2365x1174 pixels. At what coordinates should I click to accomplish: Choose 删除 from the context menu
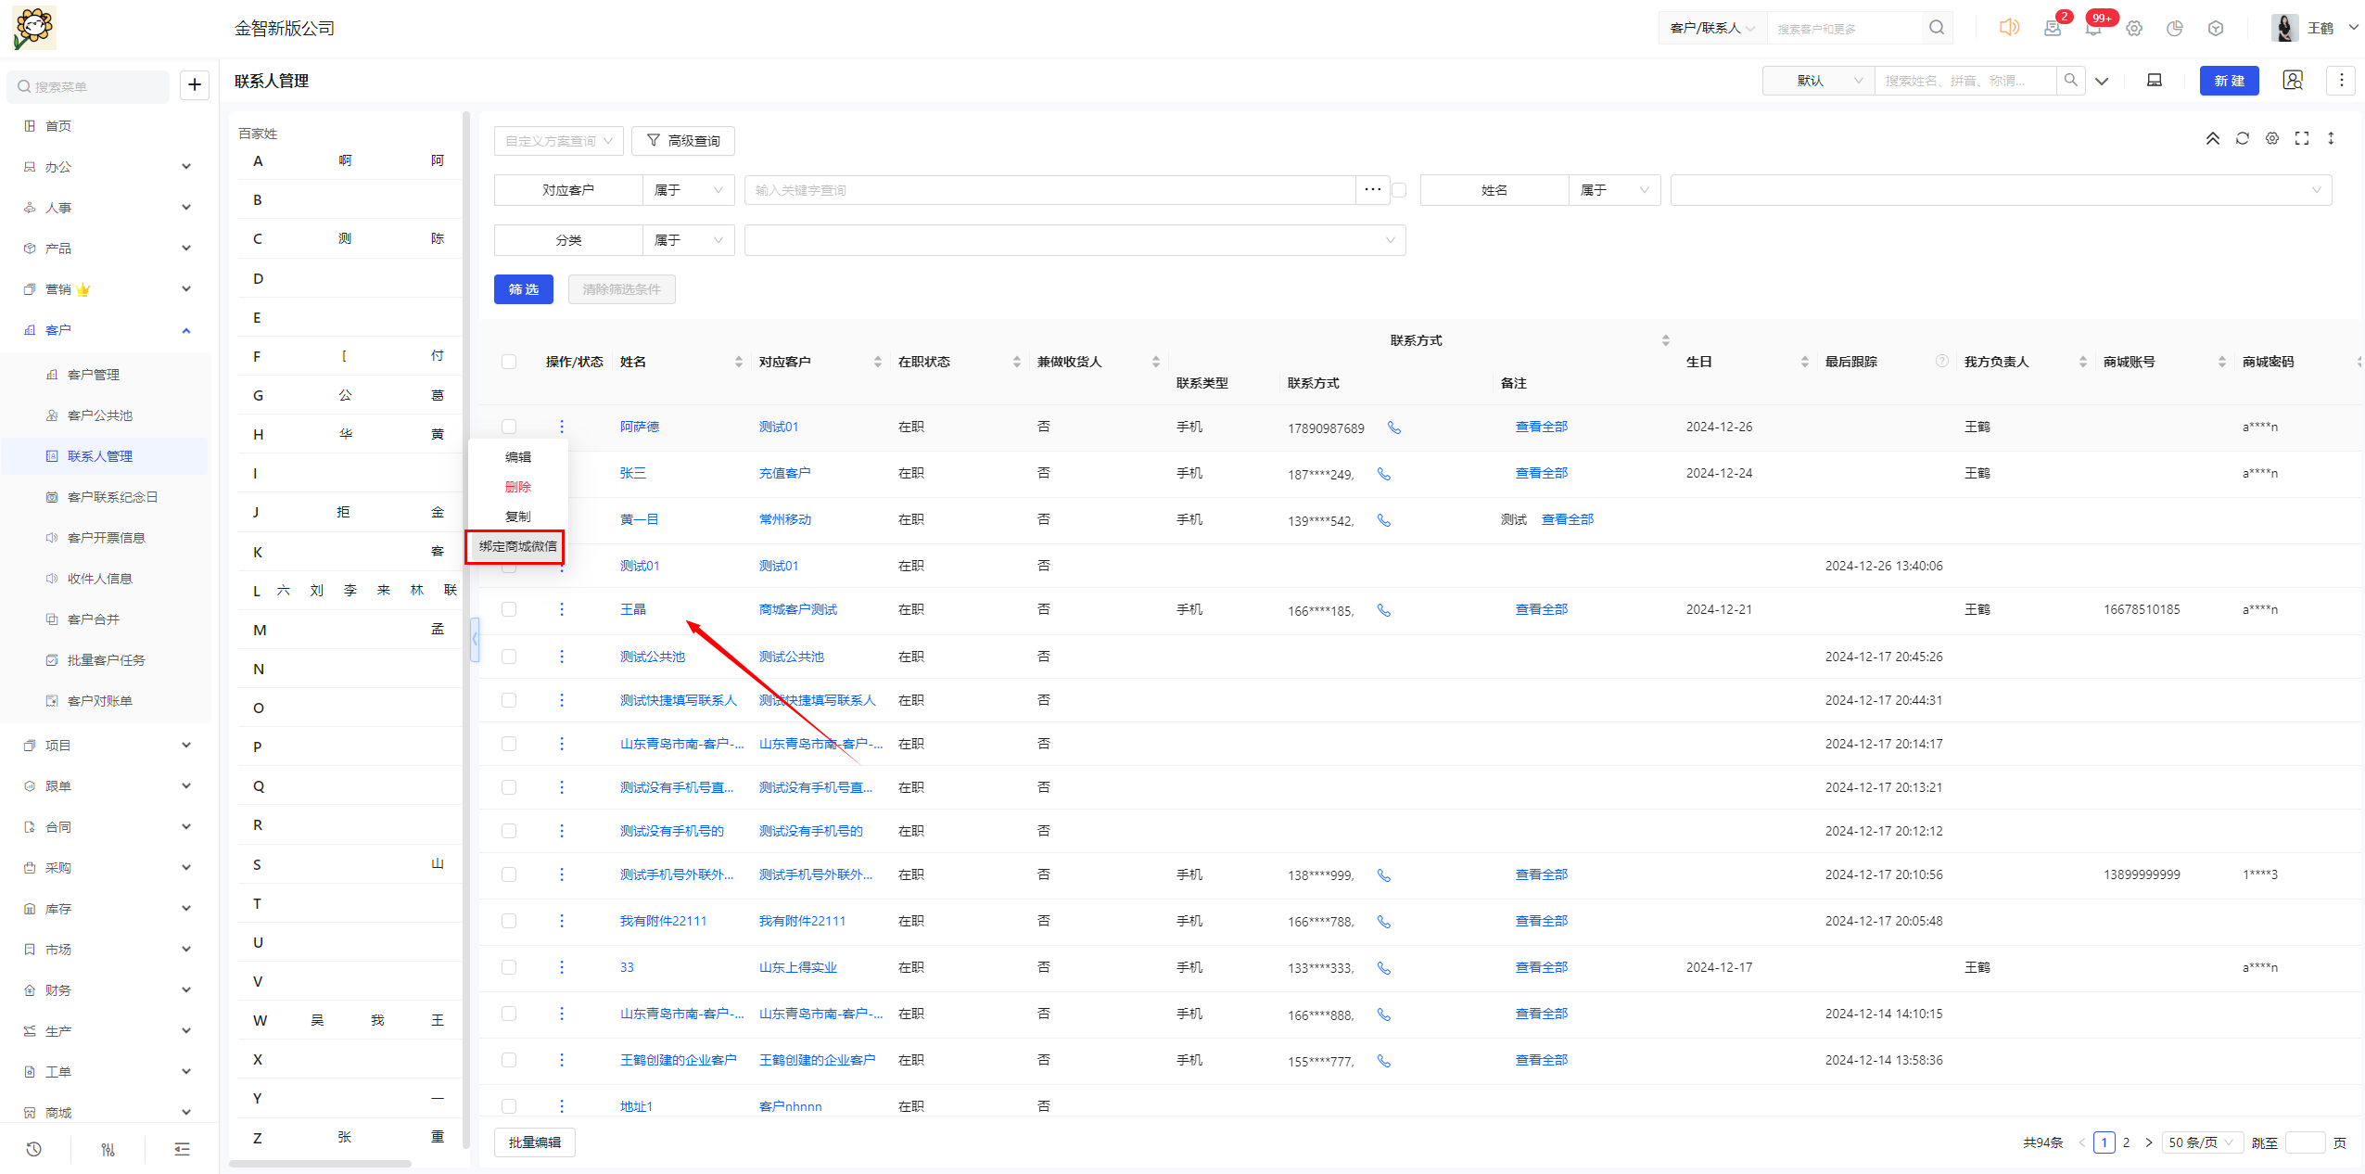coord(517,487)
